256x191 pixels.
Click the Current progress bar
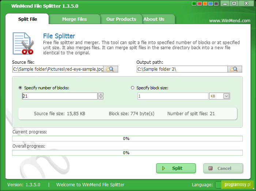(x=127, y=139)
